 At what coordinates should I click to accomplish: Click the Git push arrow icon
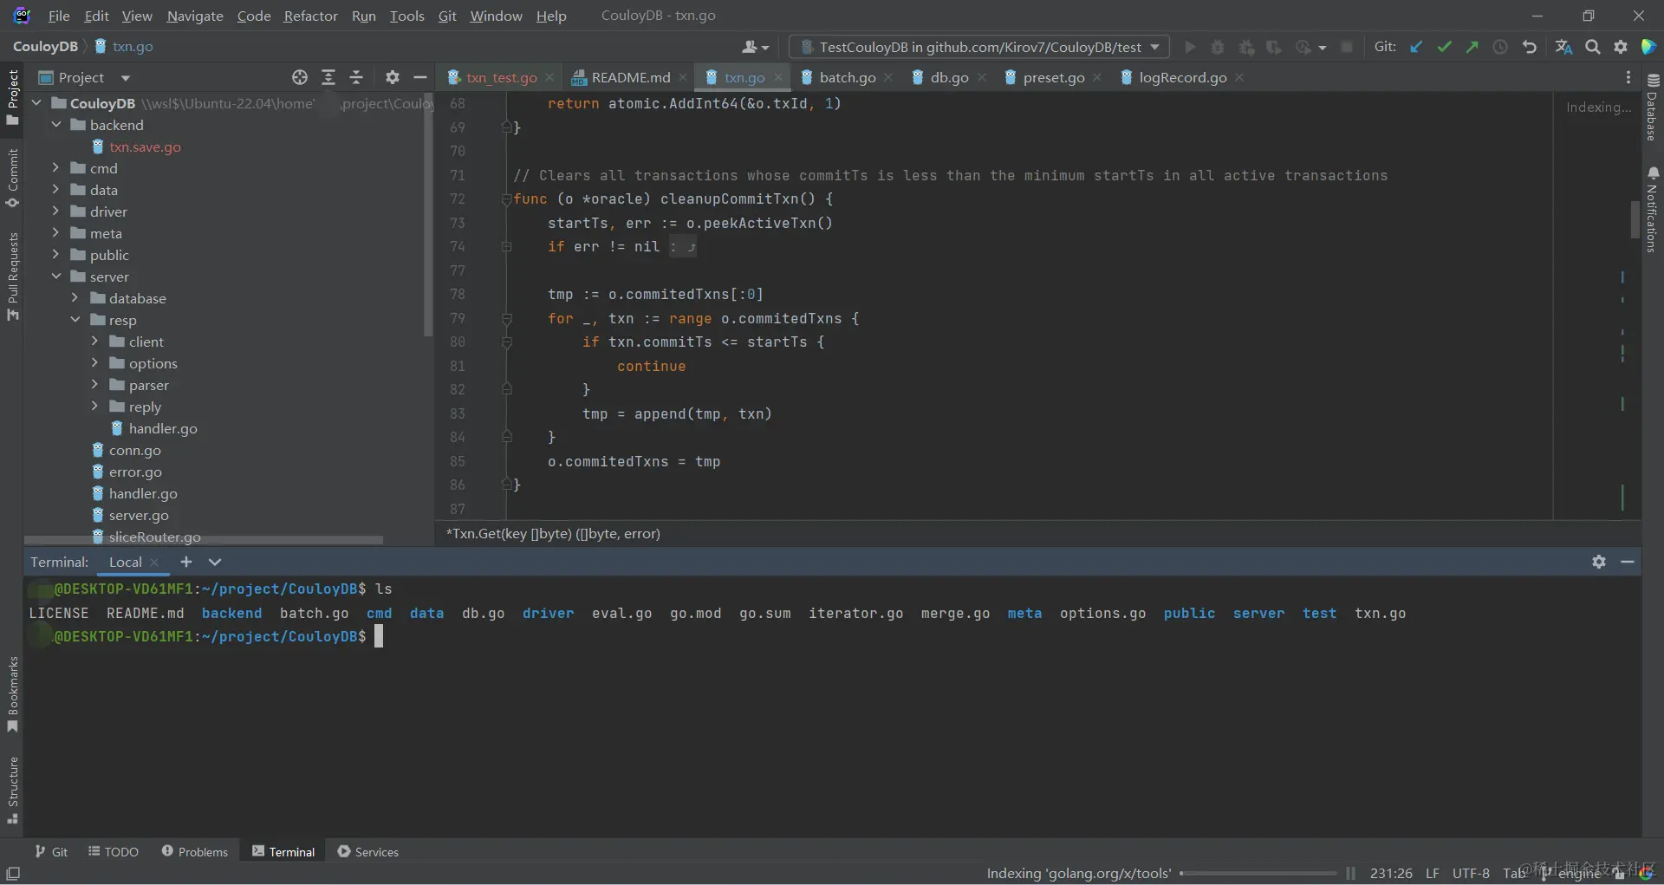[x=1472, y=47]
